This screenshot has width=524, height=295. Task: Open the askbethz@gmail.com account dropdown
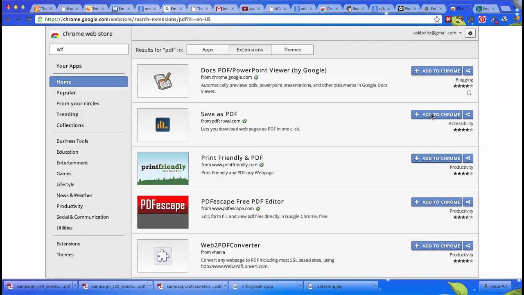[x=437, y=33]
